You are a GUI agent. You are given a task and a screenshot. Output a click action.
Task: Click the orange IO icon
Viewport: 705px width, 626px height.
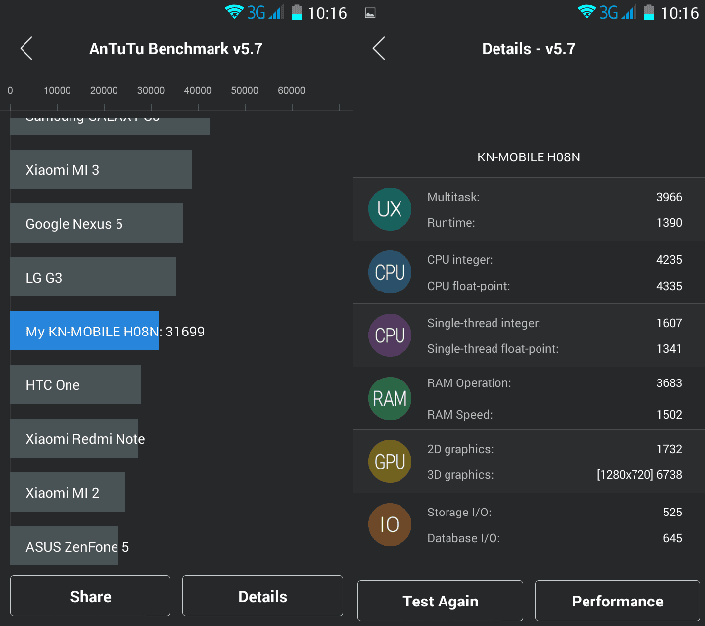tap(390, 524)
